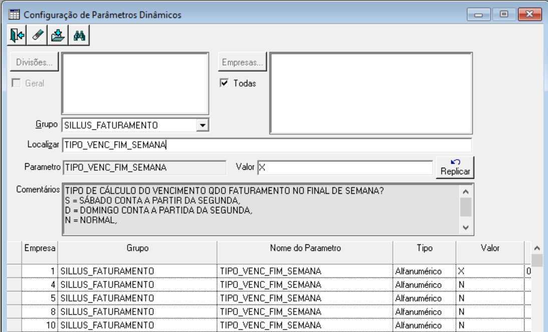Click the Valor input field
This screenshot has height=332, width=548.
(345, 168)
